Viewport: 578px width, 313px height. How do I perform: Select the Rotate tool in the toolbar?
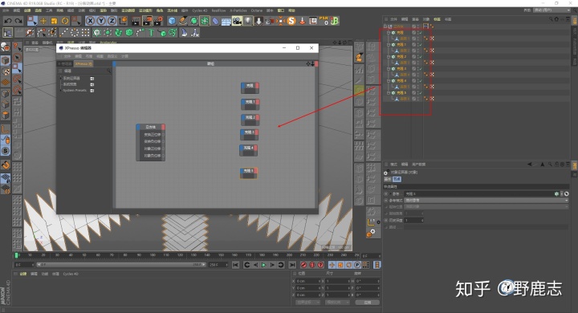pyautogui.click(x=65, y=21)
